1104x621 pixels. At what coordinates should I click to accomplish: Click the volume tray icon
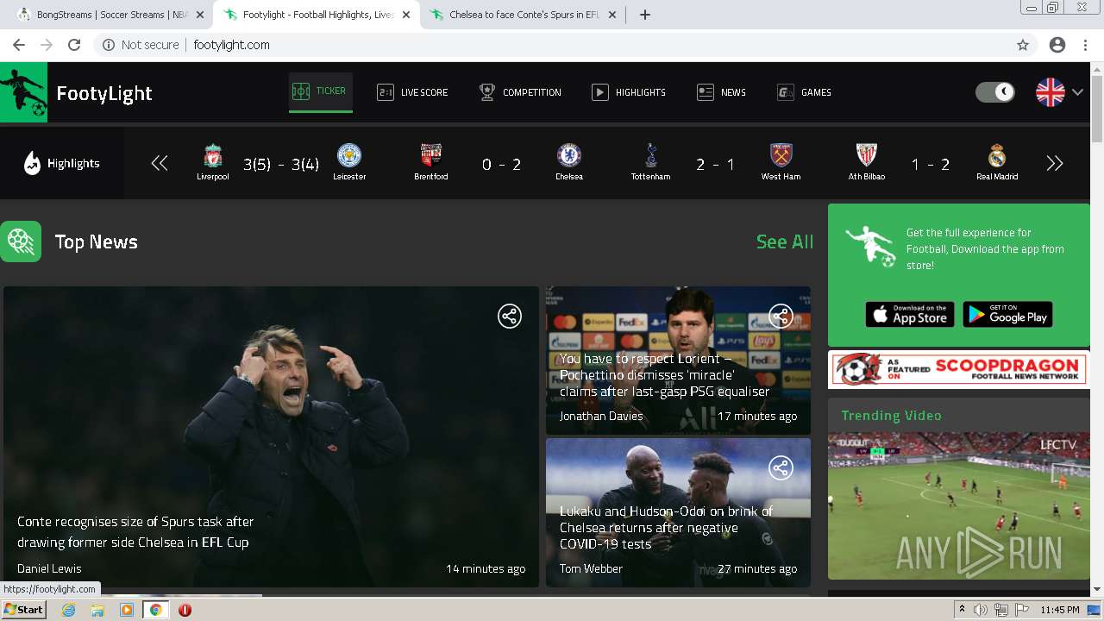tap(981, 610)
